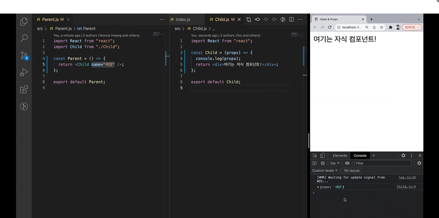439x218 pixels.
Task: Open more actions menu for the Child.js editor group
Action: click(x=300, y=19)
